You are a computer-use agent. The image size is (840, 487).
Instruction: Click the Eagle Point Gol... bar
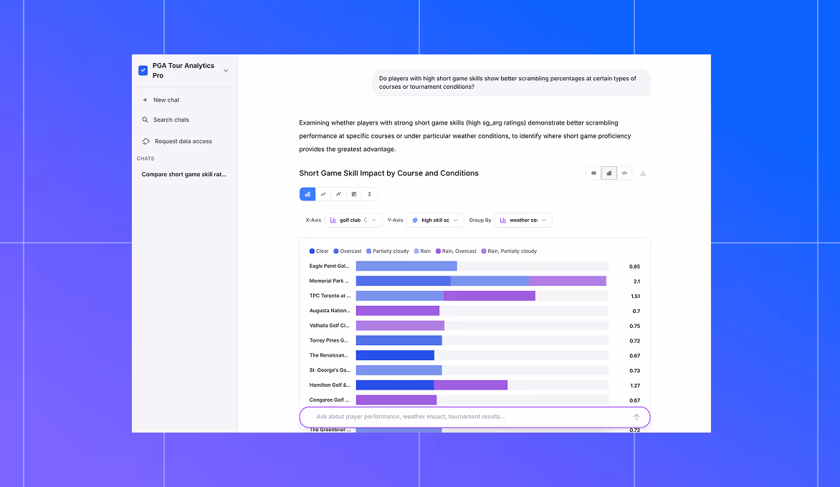click(x=406, y=266)
